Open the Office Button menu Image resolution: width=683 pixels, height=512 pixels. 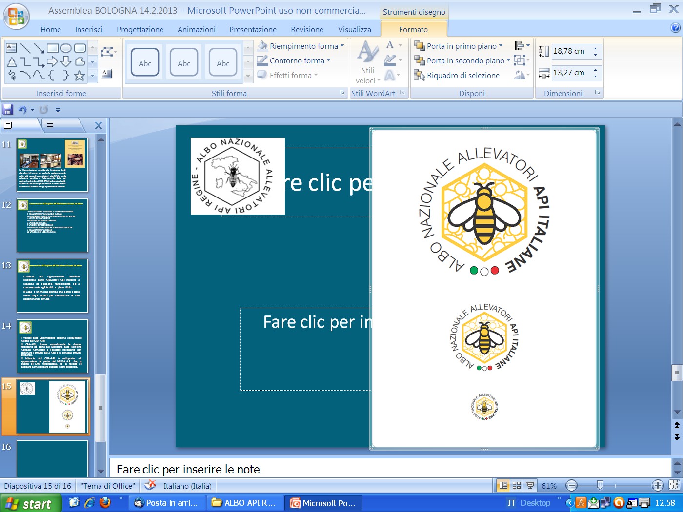tap(16, 16)
